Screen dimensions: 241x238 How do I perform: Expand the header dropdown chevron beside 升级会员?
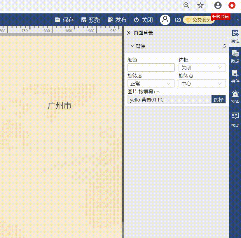[238, 20]
